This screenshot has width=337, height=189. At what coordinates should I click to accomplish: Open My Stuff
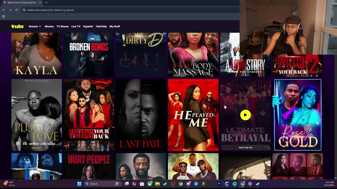[x=115, y=26]
